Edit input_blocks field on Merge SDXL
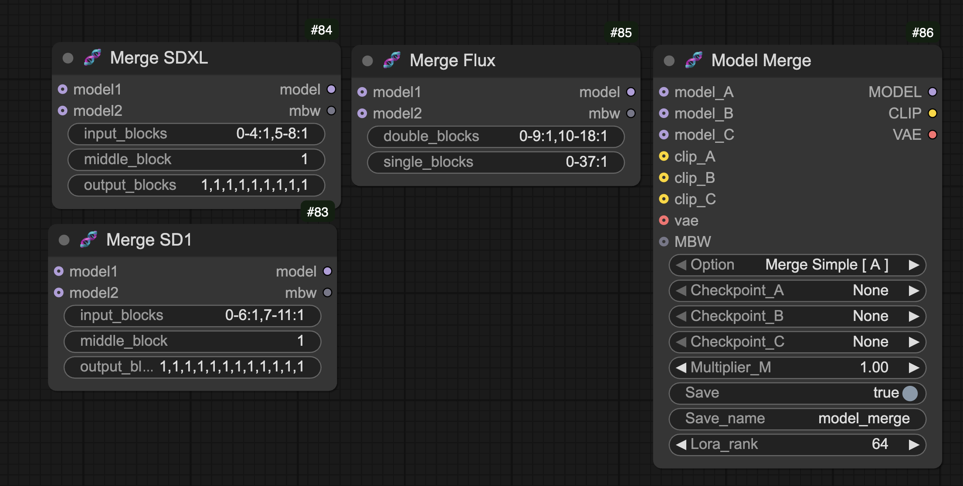 196,134
